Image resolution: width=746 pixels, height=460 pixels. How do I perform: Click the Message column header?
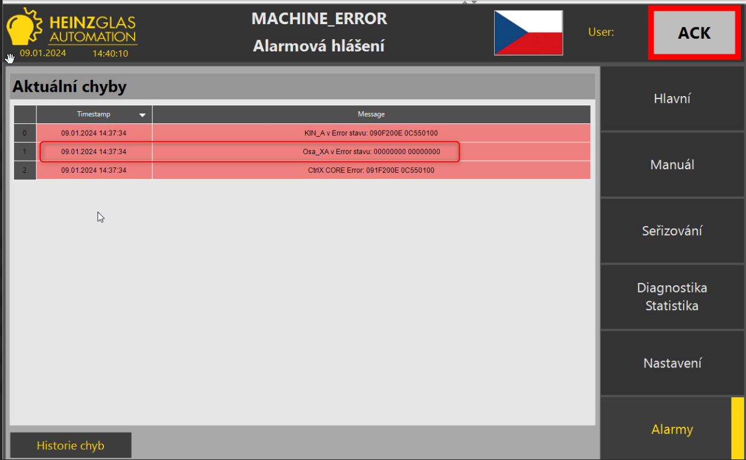(371, 114)
